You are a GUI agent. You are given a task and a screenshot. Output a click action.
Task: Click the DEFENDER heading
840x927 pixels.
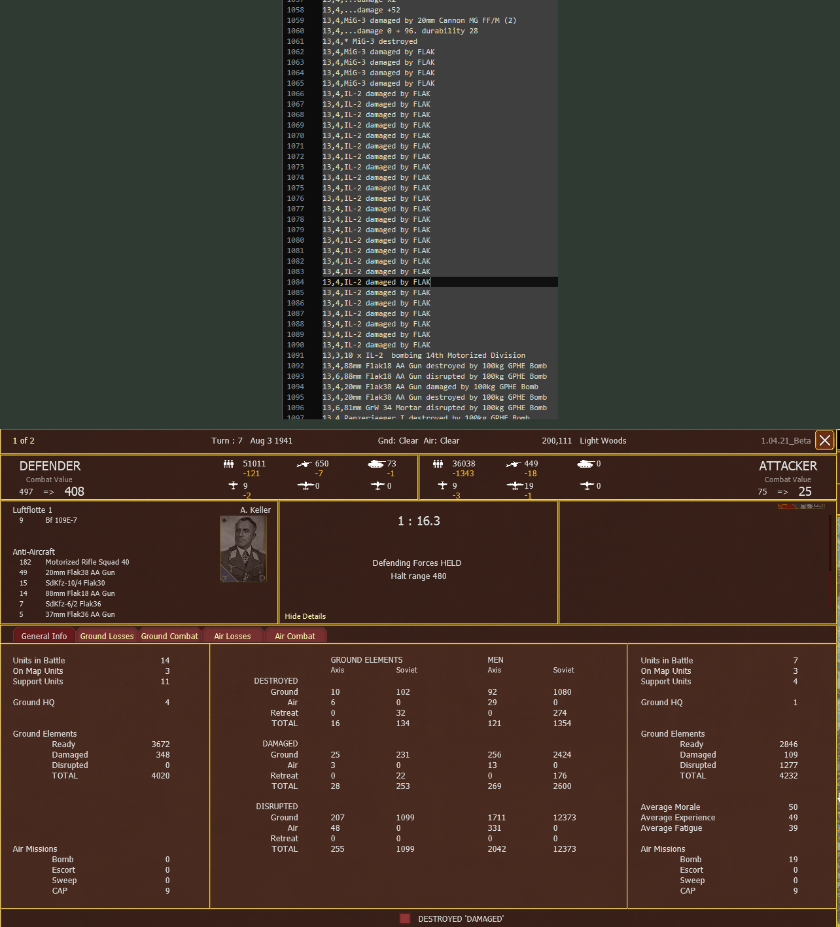[x=50, y=466]
